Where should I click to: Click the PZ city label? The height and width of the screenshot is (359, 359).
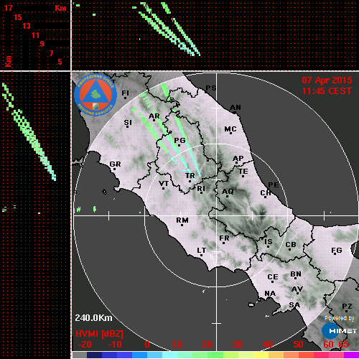[347, 307]
